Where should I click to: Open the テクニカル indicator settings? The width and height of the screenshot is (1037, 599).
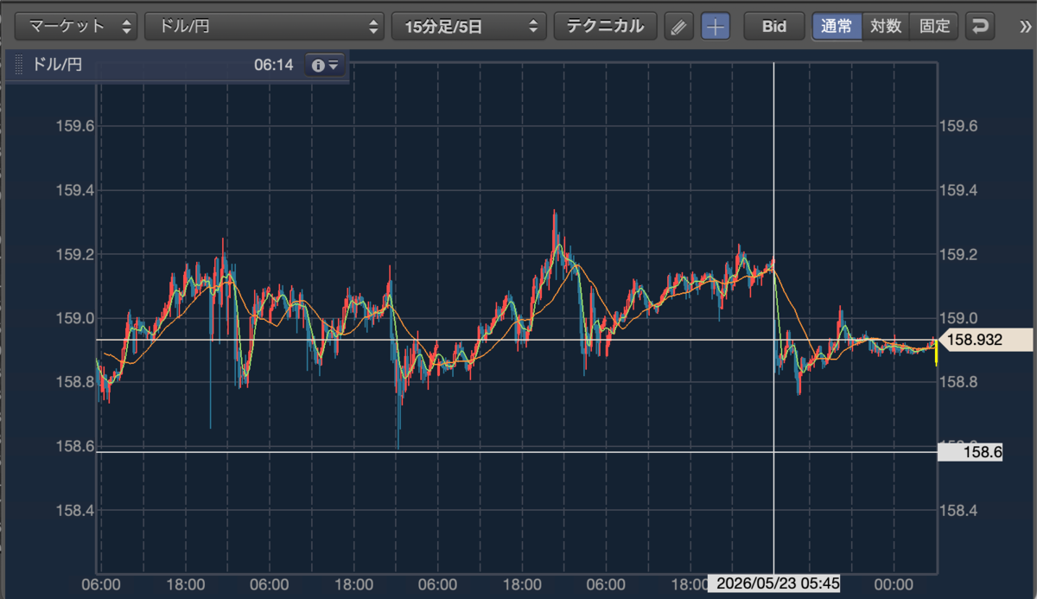605,26
